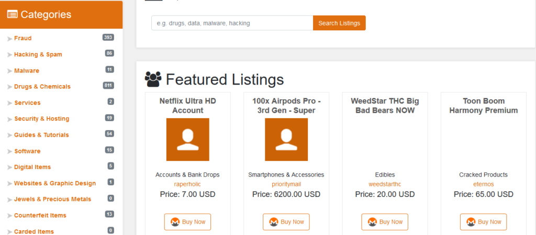Open the Toon Boom Harmony Premium listing title
The width and height of the screenshot is (536, 235).
(x=484, y=105)
